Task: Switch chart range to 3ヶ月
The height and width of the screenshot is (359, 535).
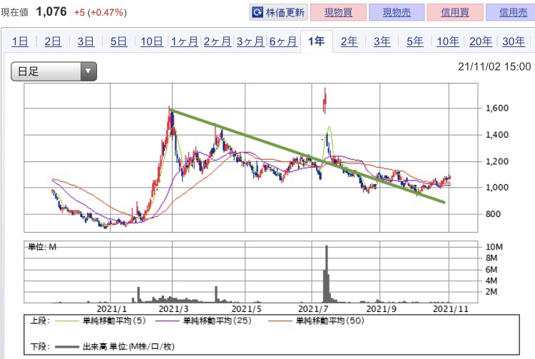Action: [250, 41]
